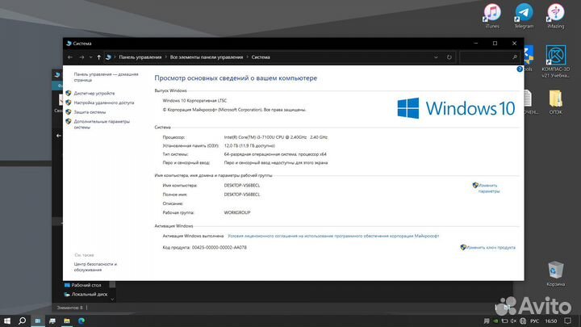Click Изменить параметры next to computer name

tap(488, 188)
